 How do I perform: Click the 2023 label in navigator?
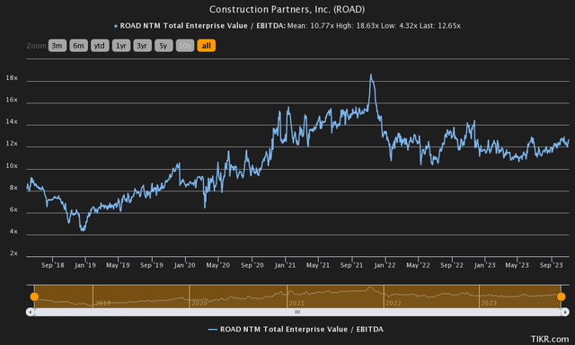489,303
